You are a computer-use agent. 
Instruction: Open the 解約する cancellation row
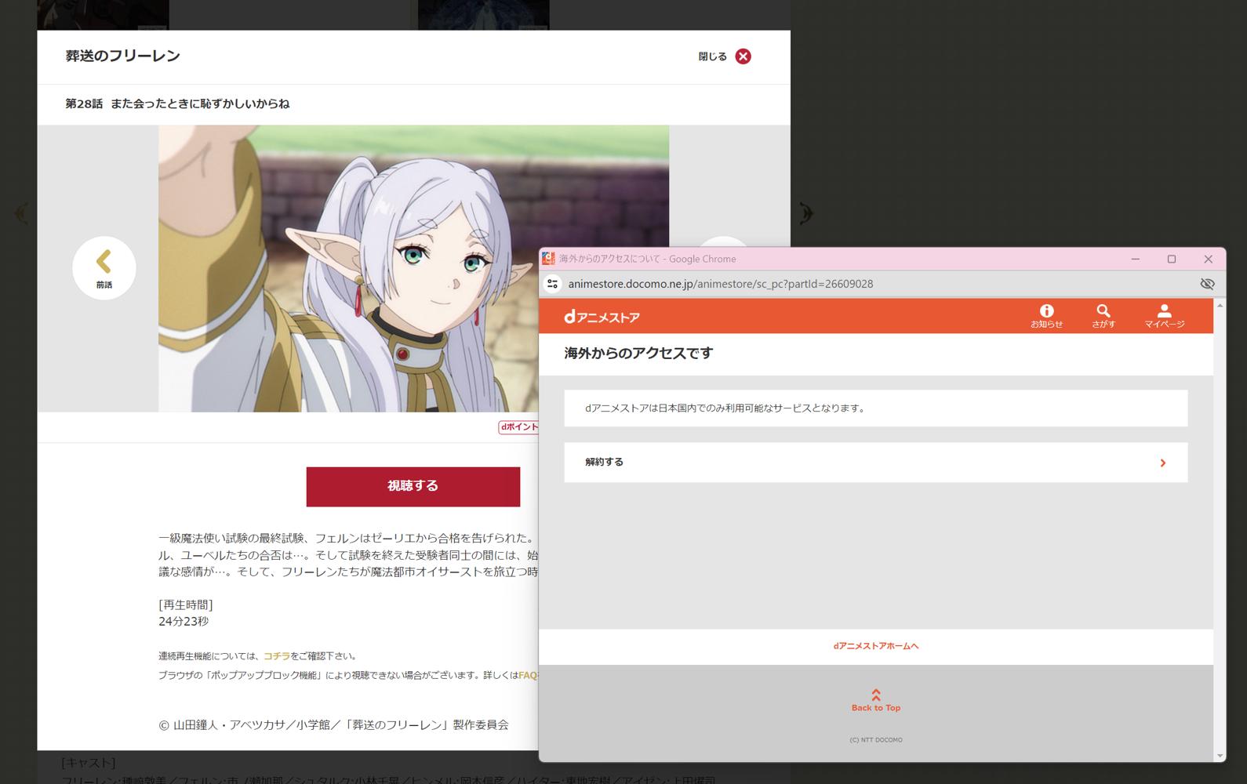(x=876, y=463)
